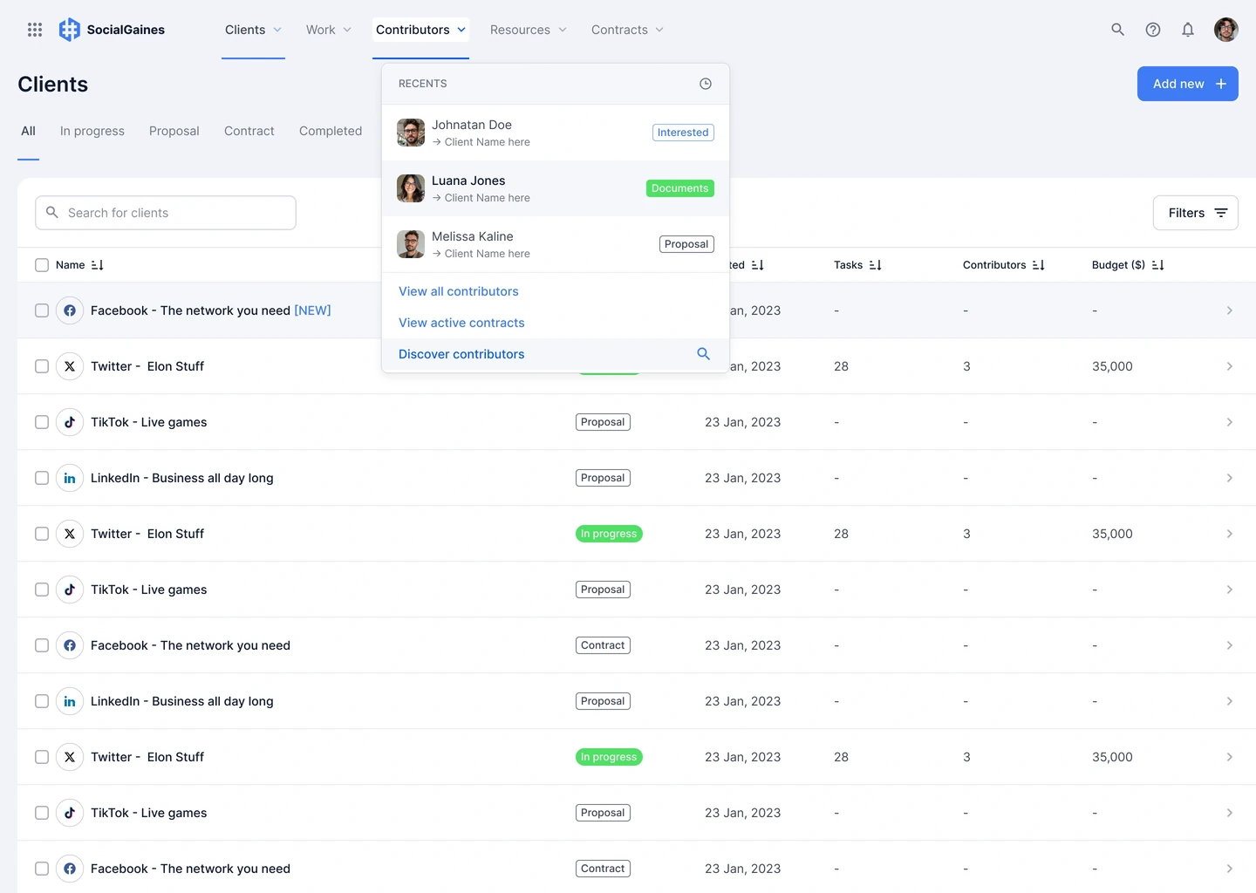Click Johnatan Doe's avatar in Recents

(x=411, y=133)
